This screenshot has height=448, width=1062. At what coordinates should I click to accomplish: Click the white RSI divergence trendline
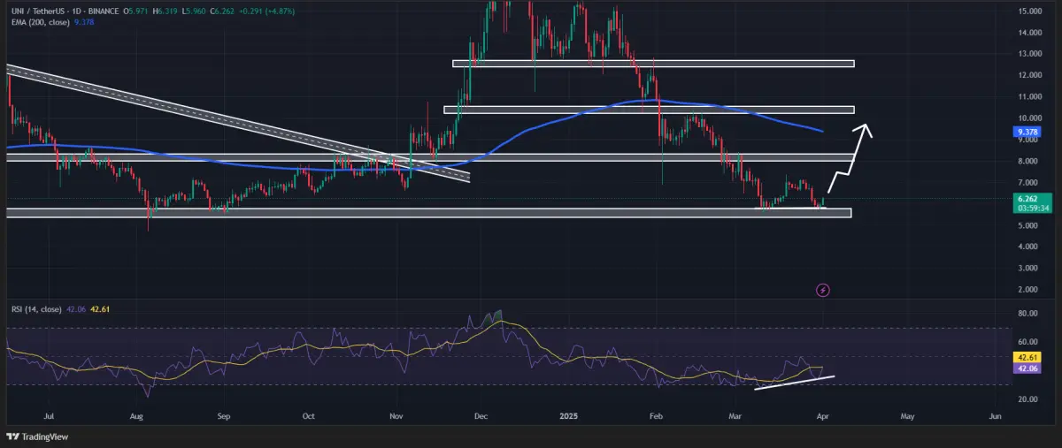click(x=794, y=382)
